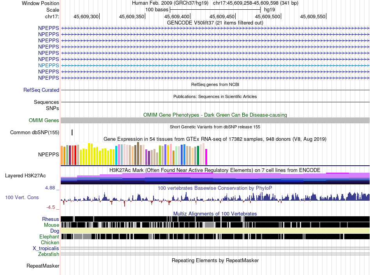Click the light-blue highlighted NPEPPS transcript label
Viewport: 370px width, 275px height.
tap(49, 65)
